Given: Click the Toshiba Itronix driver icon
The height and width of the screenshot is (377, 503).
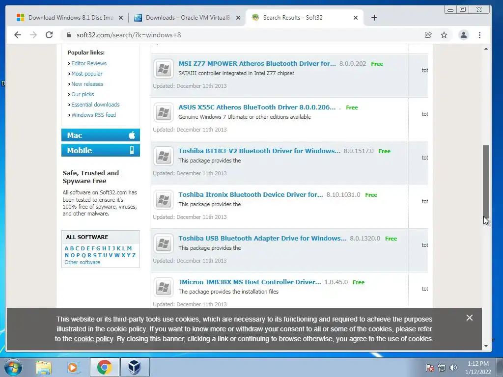Looking at the screenshot, I should tap(163, 200).
